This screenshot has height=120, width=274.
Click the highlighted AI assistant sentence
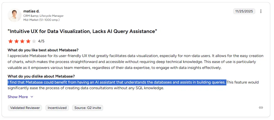(x=117, y=82)
